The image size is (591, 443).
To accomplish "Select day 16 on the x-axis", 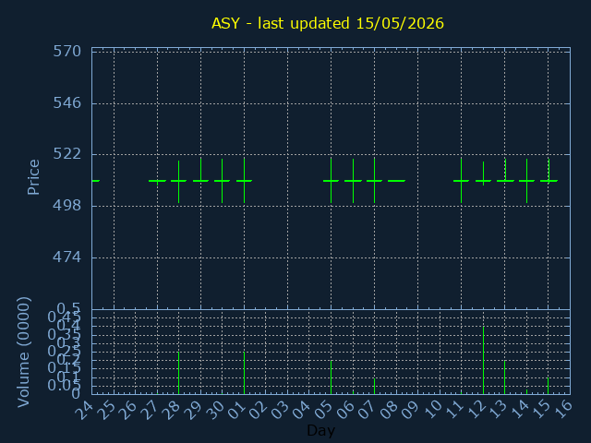I will [x=562, y=409].
